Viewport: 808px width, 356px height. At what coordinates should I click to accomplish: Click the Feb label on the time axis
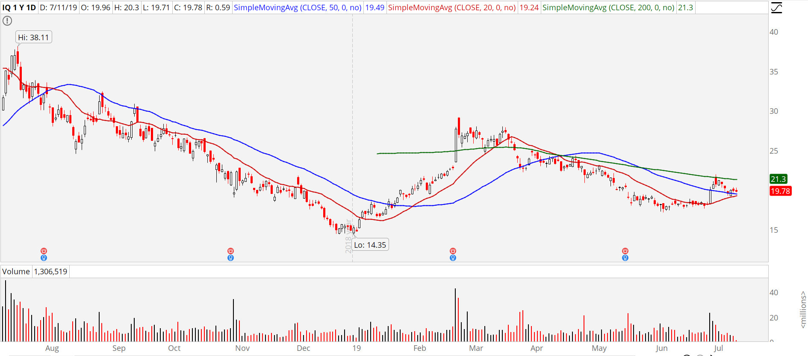[x=420, y=348]
